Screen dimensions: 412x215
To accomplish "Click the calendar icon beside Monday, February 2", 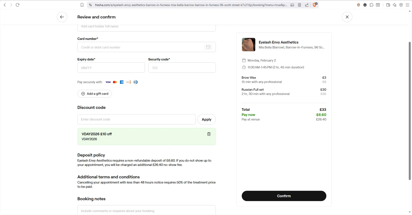I will click(244, 60).
